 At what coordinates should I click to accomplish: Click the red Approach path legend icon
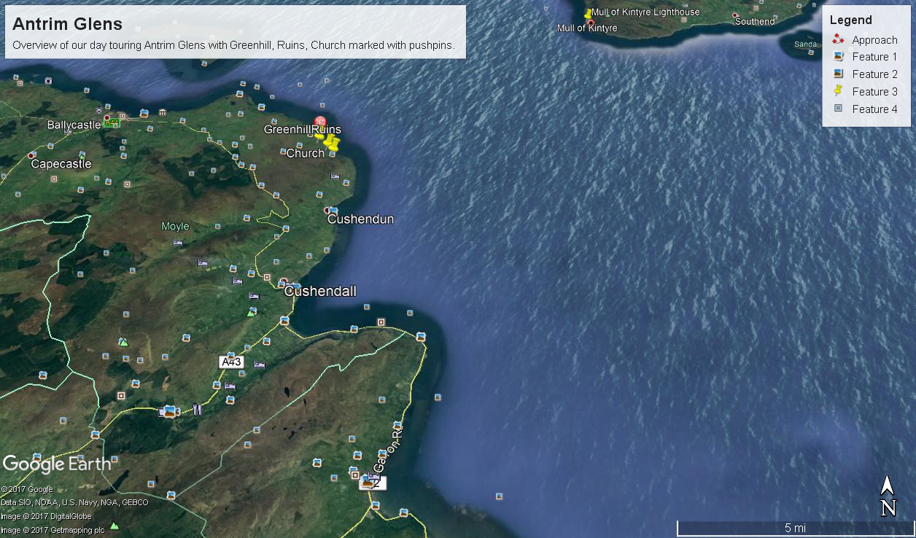point(838,39)
